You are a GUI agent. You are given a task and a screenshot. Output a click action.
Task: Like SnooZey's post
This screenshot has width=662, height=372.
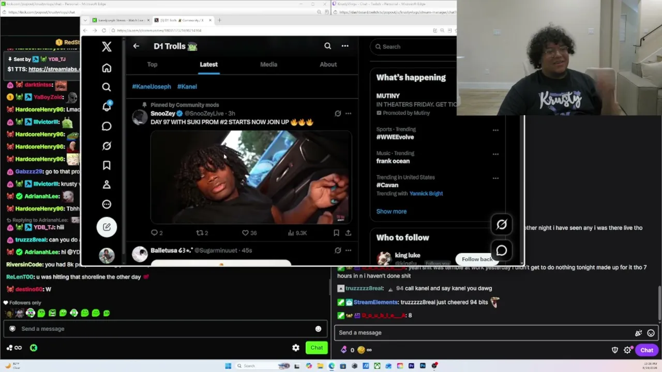(249, 233)
